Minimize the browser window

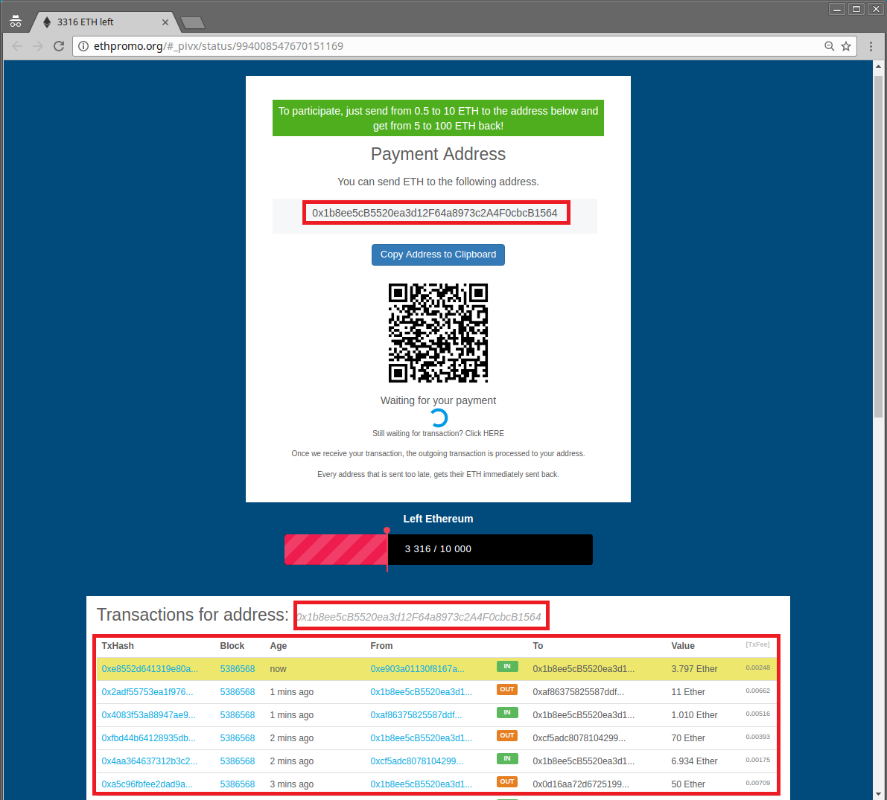tap(837, 9)
